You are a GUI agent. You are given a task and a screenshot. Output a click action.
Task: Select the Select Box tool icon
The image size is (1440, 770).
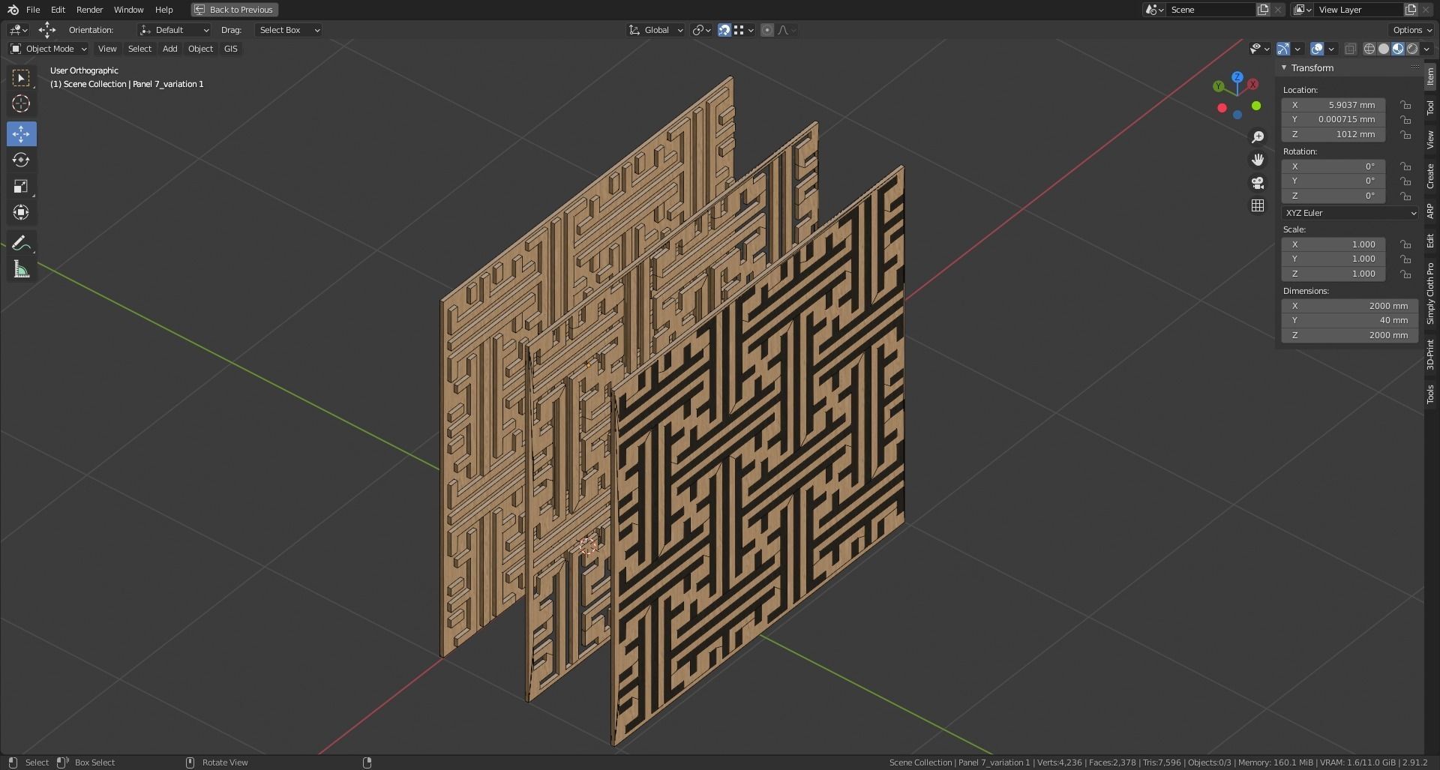tap(21, 78)
